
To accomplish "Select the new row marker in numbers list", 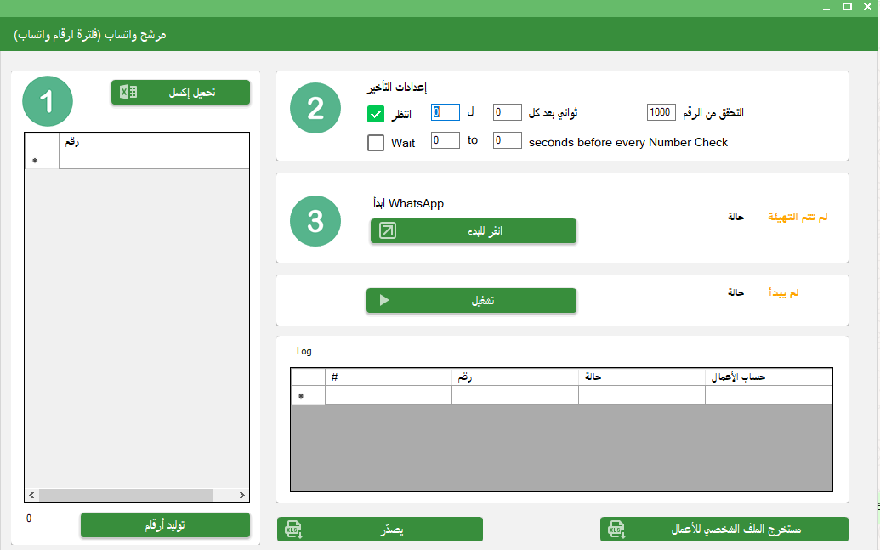I will point(43,160).
